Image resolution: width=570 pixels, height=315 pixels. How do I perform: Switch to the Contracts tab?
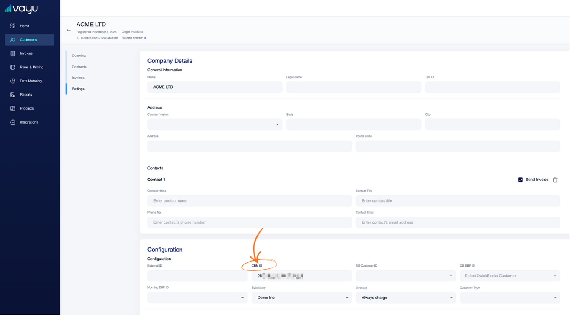[79, 67]
